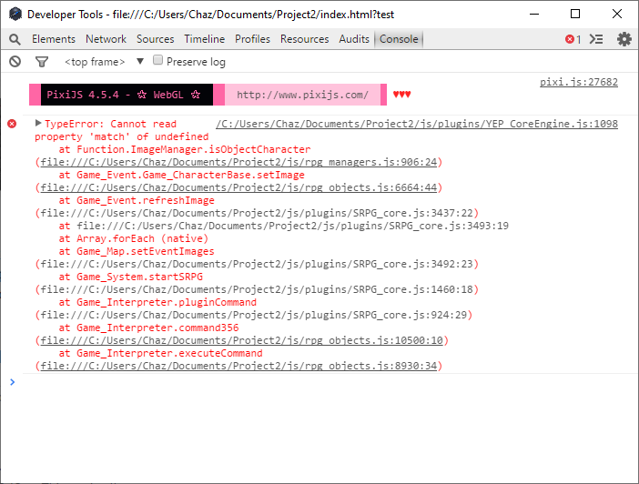Click the http://www.pixijs.com/ banner text

tap(302, 95)
